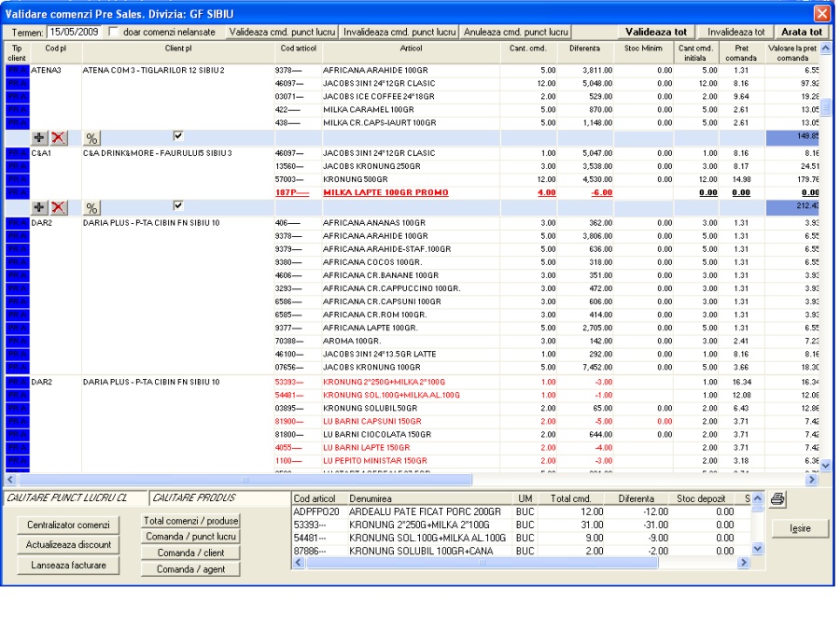This screenshot has height=630, width=840.
Task: Click main grid horizontal scrollbar thumb
Action: point(245,480)
